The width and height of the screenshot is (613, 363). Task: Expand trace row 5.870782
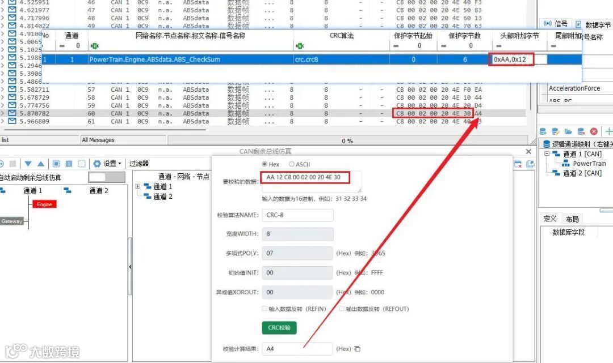pos(3,113)
